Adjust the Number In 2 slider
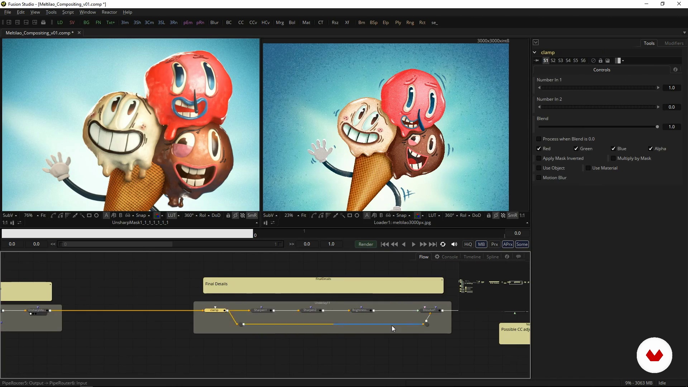Screen dimensions: 688x387 (x=598, y=107)
